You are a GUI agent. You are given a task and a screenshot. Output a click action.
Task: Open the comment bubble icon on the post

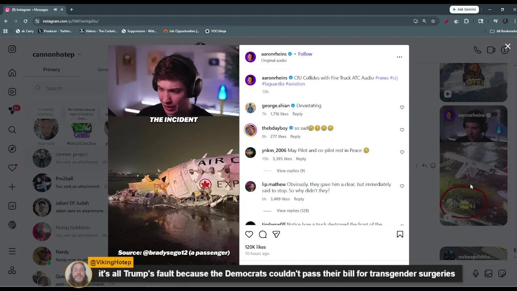(x=263, y=234)
